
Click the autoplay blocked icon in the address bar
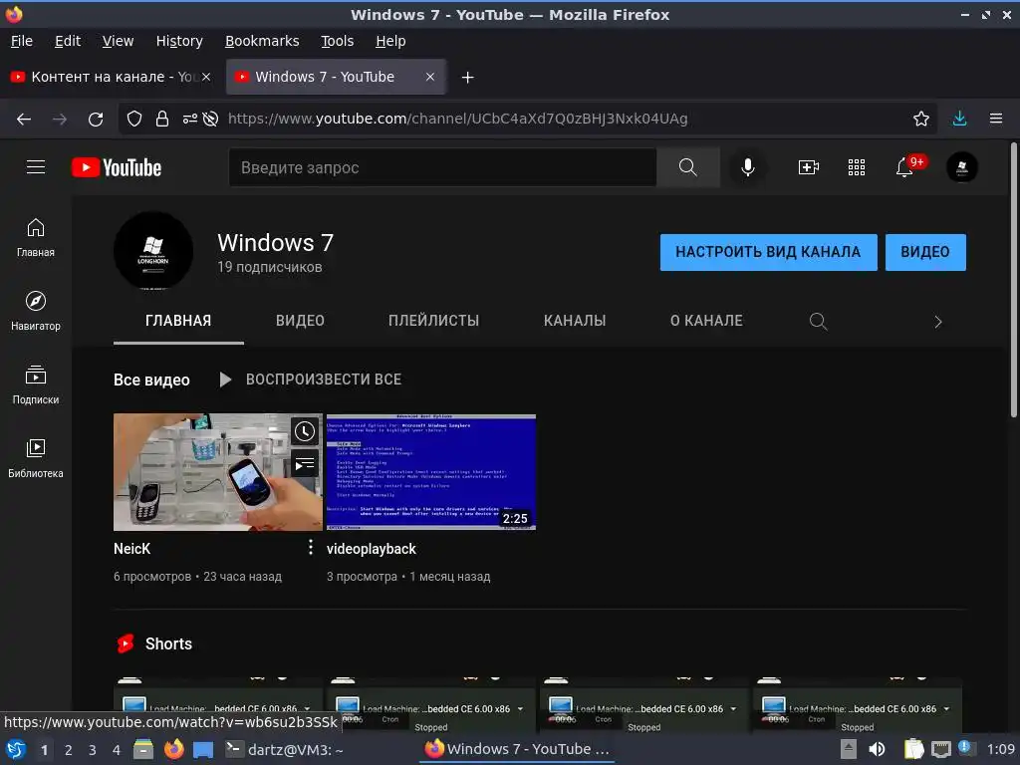(x=210, y=119)
